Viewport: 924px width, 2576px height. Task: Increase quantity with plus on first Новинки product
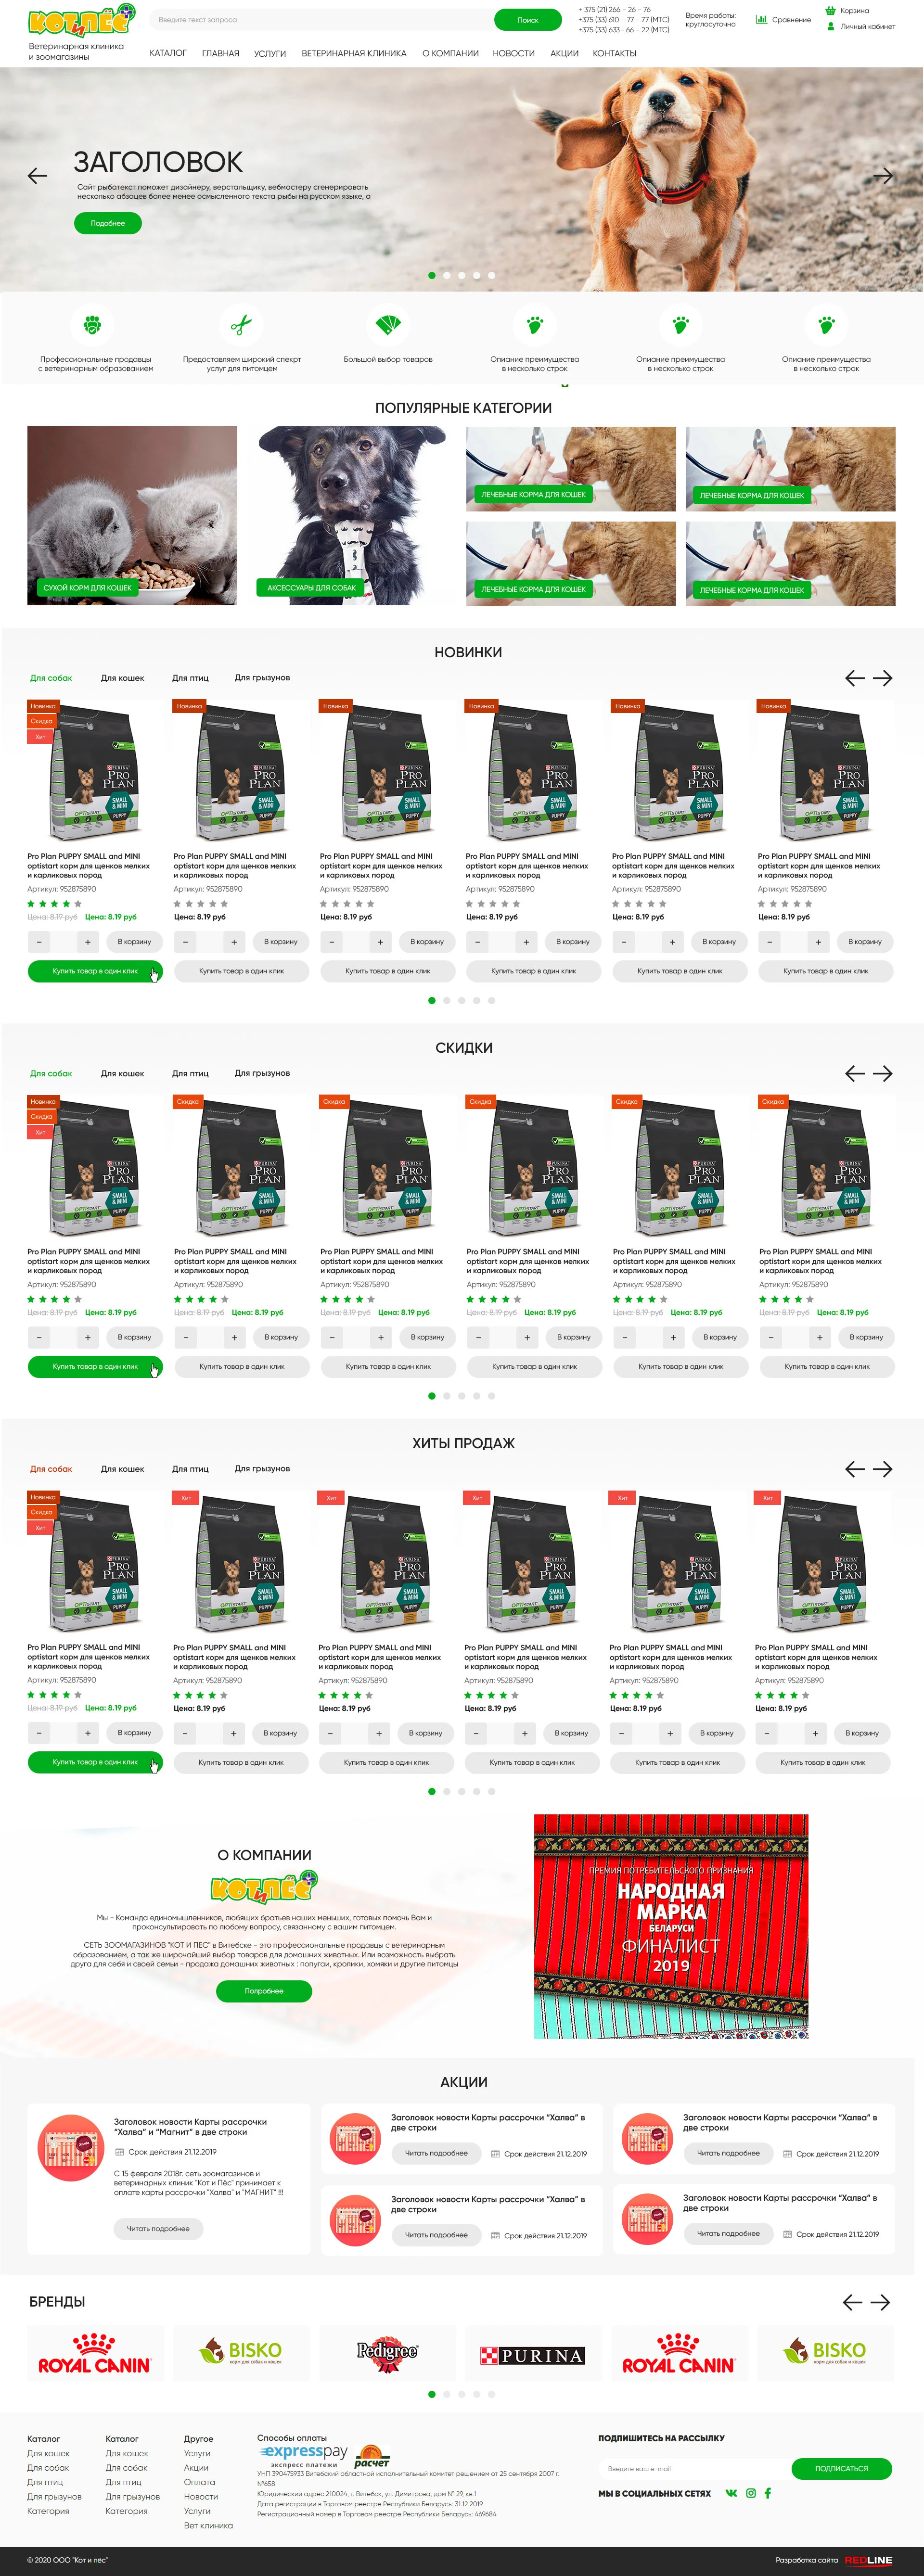click(x=88, y=941)
